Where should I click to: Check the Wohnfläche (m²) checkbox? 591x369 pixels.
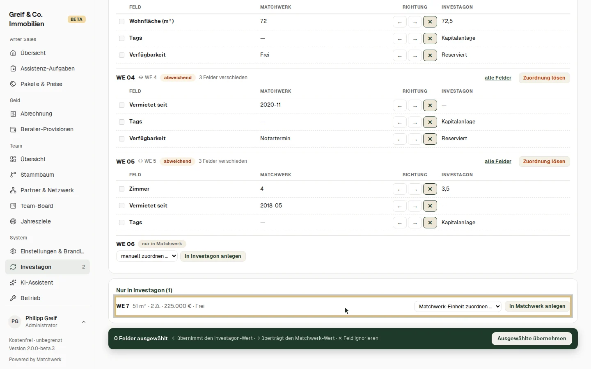121,21
